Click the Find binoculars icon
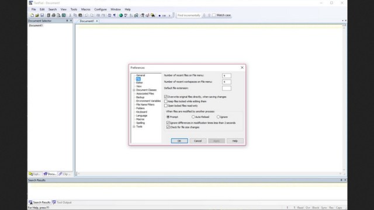The height and width of the screenshot is (210, 374). tap(143, 15)
